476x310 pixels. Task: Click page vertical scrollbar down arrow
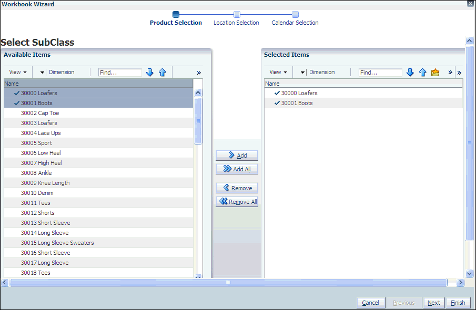[x=469, y=273]
